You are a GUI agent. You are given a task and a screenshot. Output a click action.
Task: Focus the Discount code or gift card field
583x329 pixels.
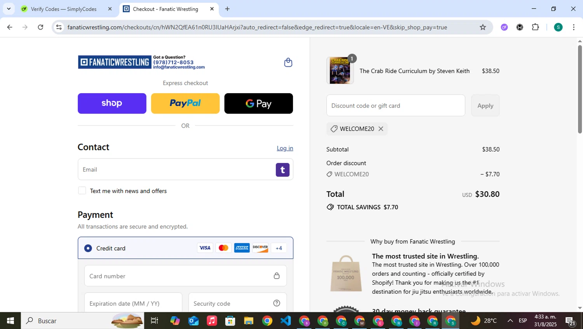point(396,105)
